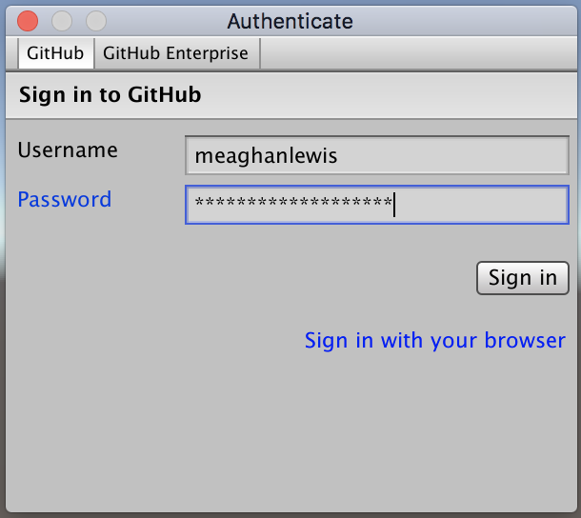Close the Authenticate window with the red button
The height and width of the screenshot is (518, 581).
click(28, 21)
